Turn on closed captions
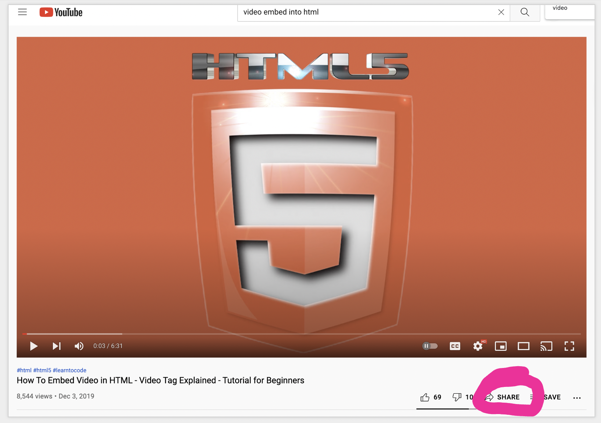Screen dimensions: 601x423 coord(455,346)
